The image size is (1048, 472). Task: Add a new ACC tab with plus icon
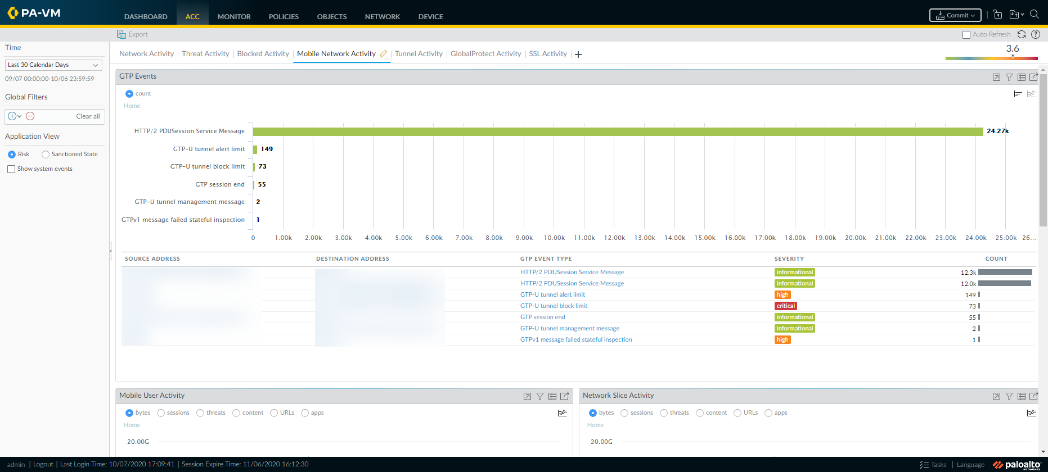[x=578, y=55]
